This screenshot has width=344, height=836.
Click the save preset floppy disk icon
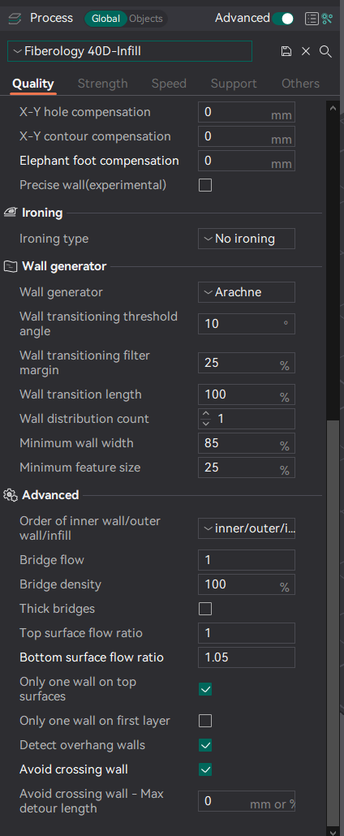[286, 51]
